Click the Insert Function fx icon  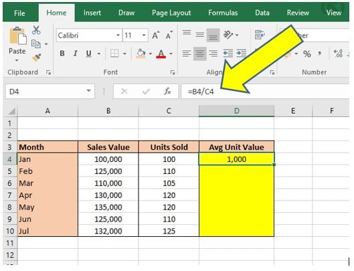tap(167, 91)
